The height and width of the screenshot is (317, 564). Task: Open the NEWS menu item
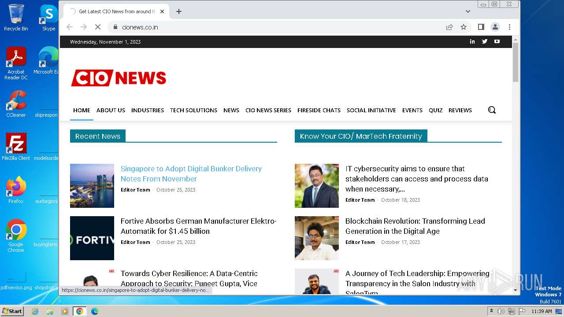click(x=231, y=110)
